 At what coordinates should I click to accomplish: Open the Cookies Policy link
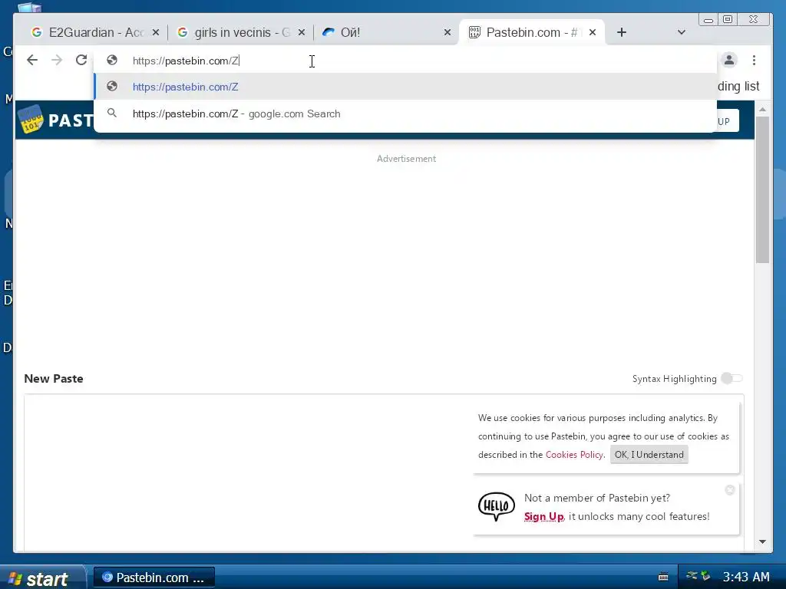coord(574,454)
